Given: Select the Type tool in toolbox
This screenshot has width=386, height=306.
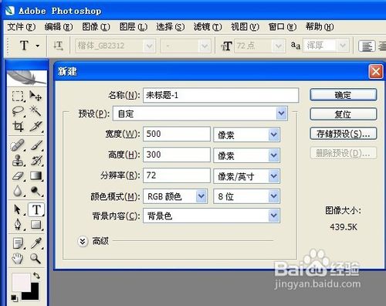Looking at the screenshot, I should click(x=36, y=209).
